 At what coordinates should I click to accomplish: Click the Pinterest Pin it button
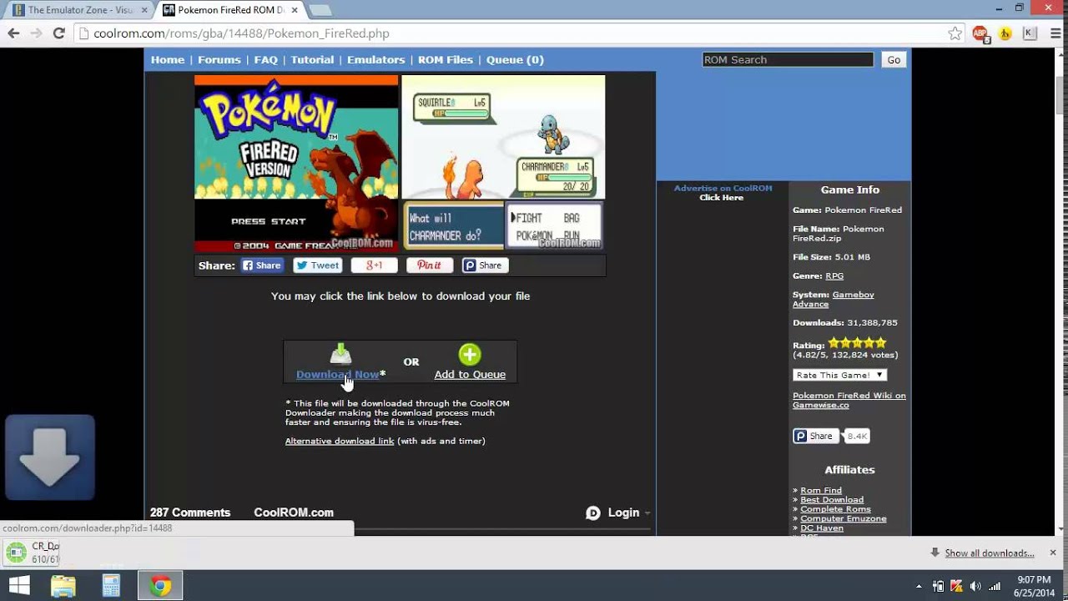point(429,265)
